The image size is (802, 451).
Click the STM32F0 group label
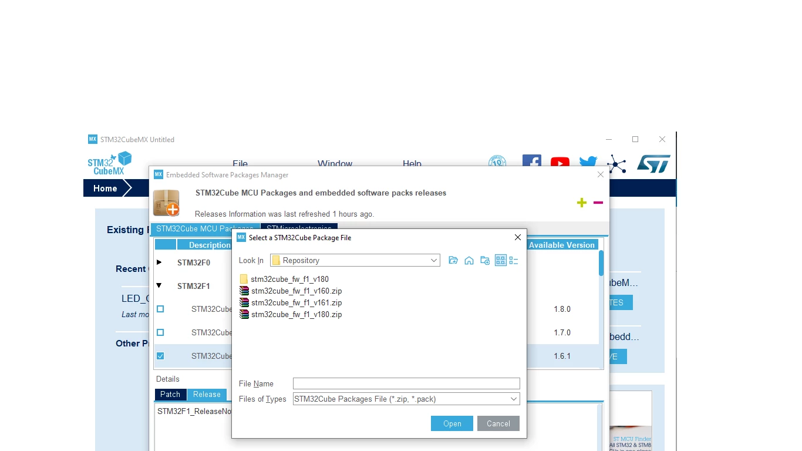(194, 262)
